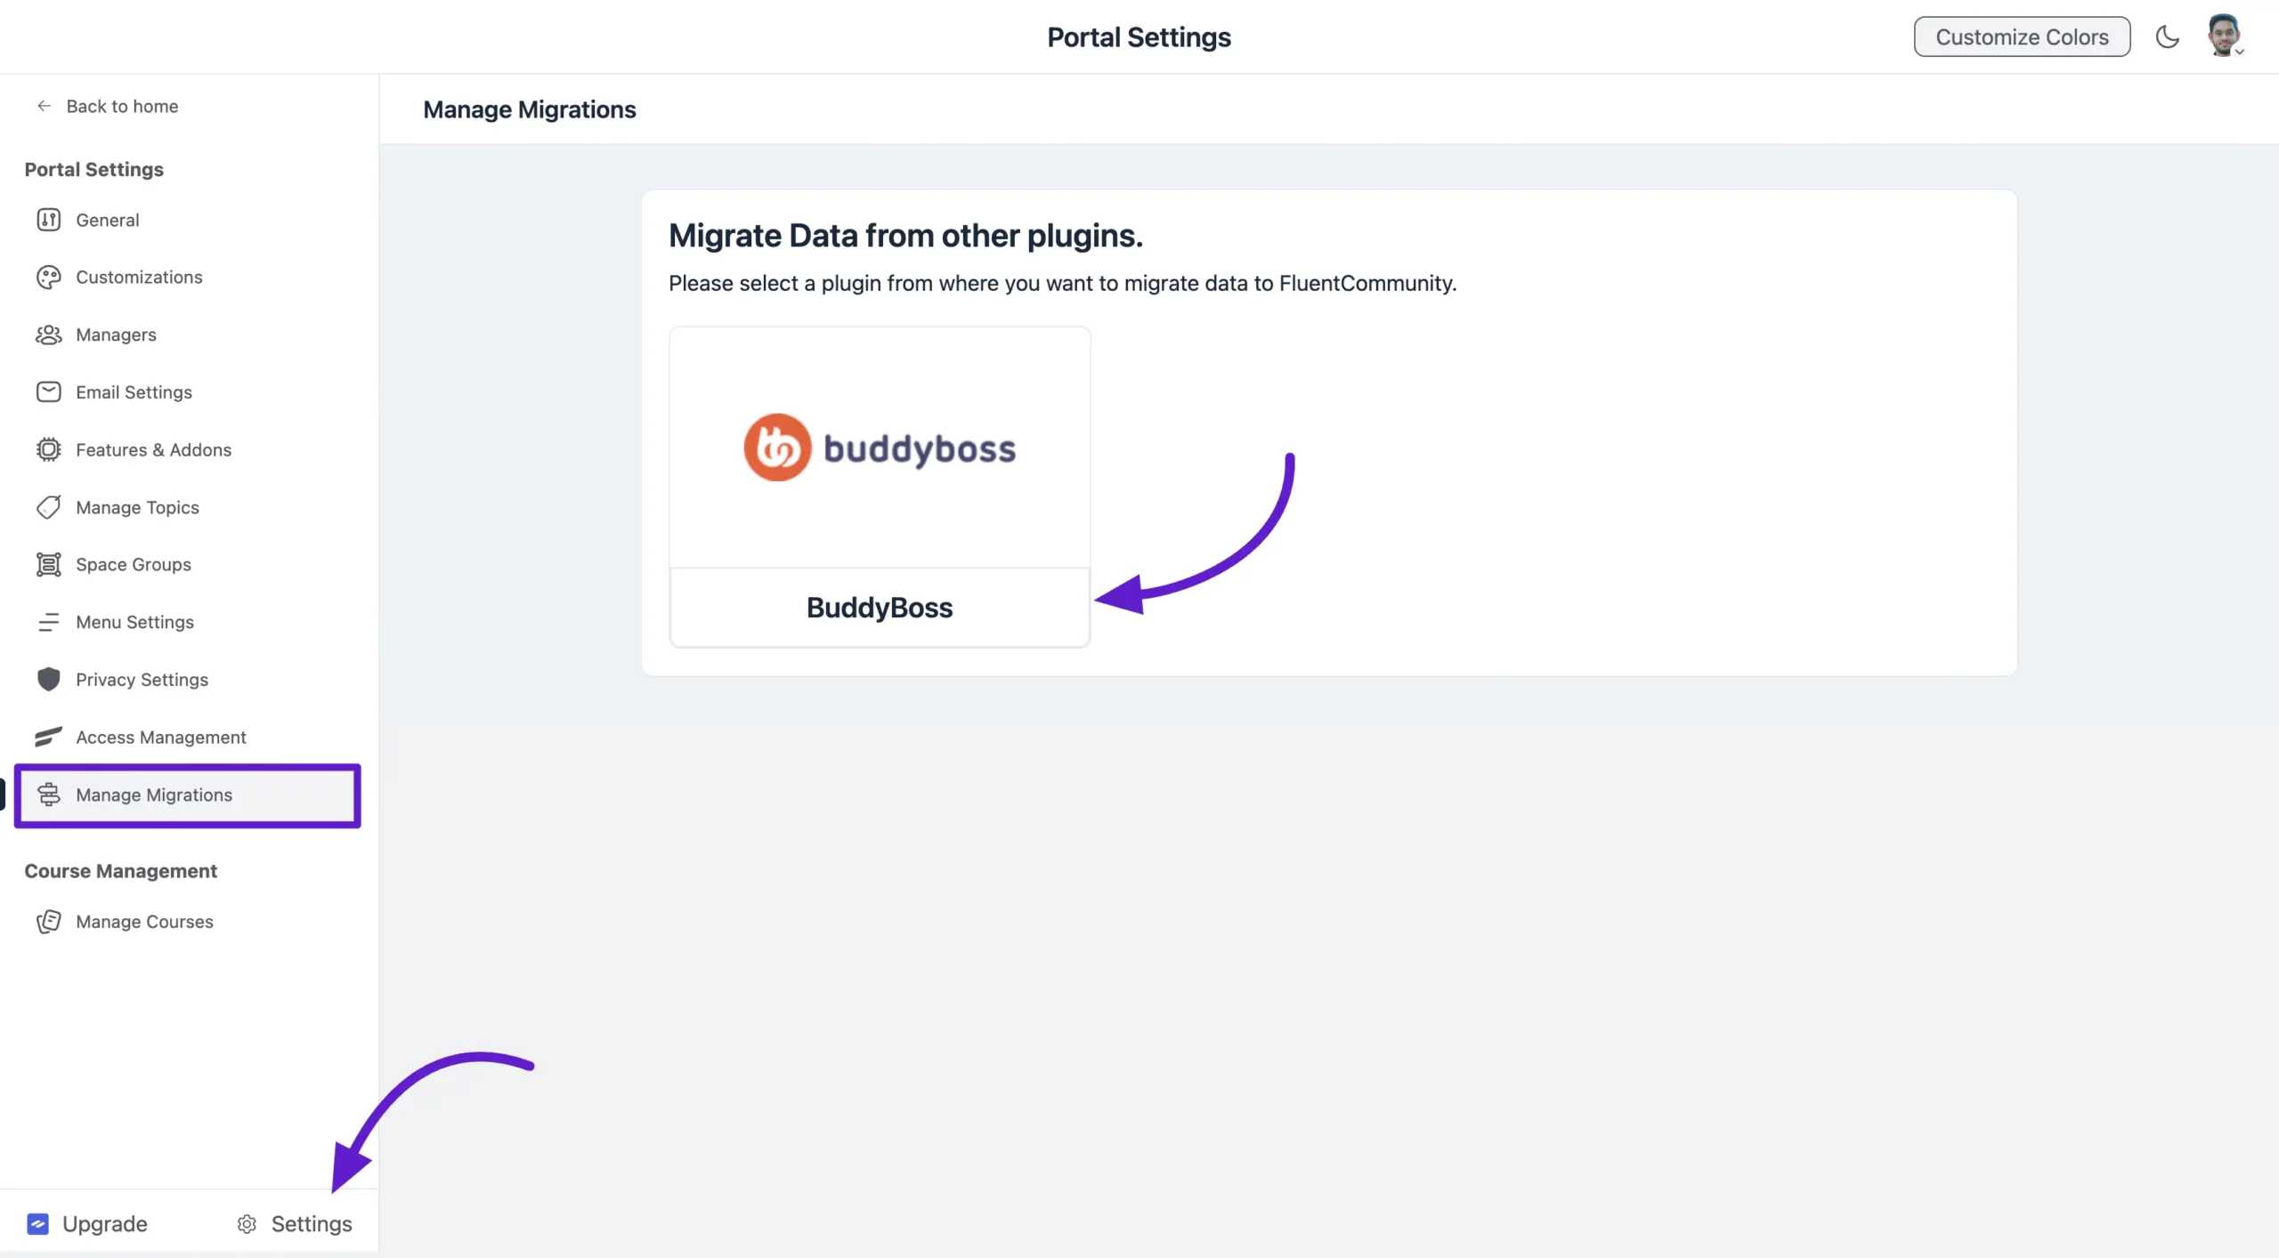Open the Customizations menu item
Image resolution: width=2279 pixels, height=1258 pixels.
(x=187, y=278)
